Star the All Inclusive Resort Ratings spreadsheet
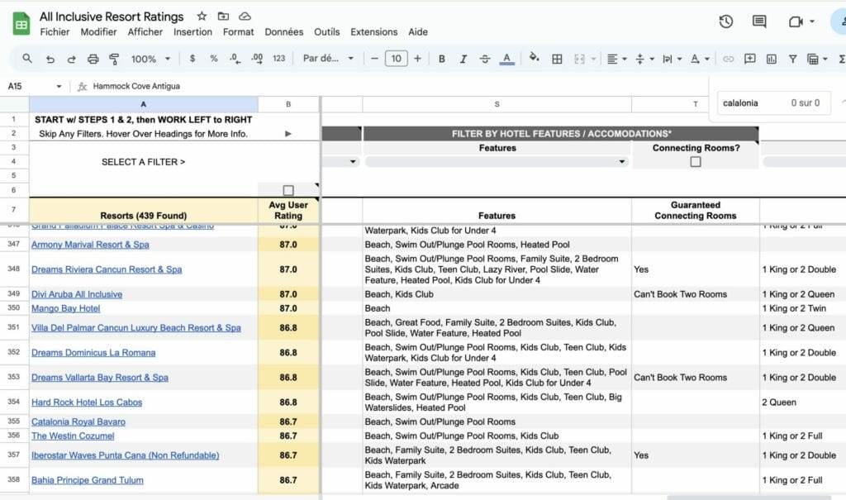Viewport: 846px width, 500px height. tap(201, 16)
